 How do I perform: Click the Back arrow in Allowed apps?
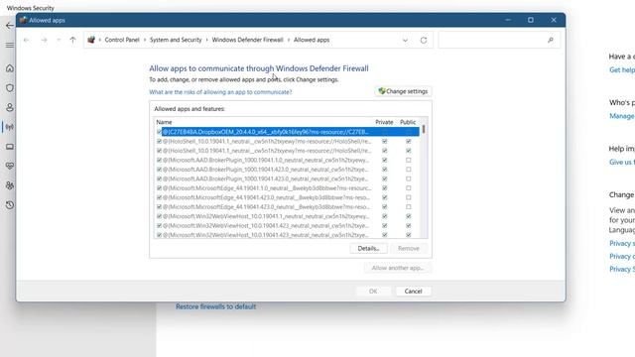pos(27,40)
